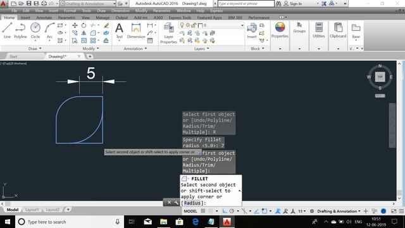The height and width of the screenshot is (228, 405).
Task: Open the layer name dropdown list
Action: pos(242,25)
